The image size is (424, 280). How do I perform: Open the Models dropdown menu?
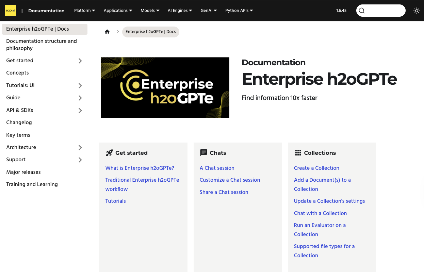[x=150, y=11]
